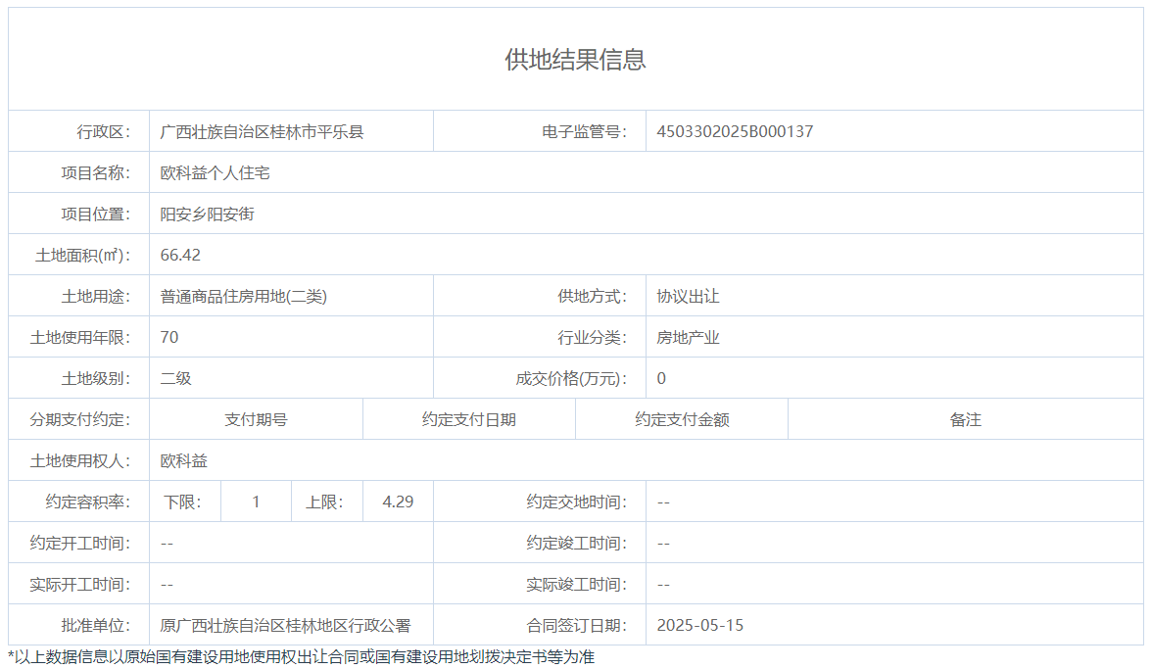Click the project location 阳安乡阳安街

point(207,214)
